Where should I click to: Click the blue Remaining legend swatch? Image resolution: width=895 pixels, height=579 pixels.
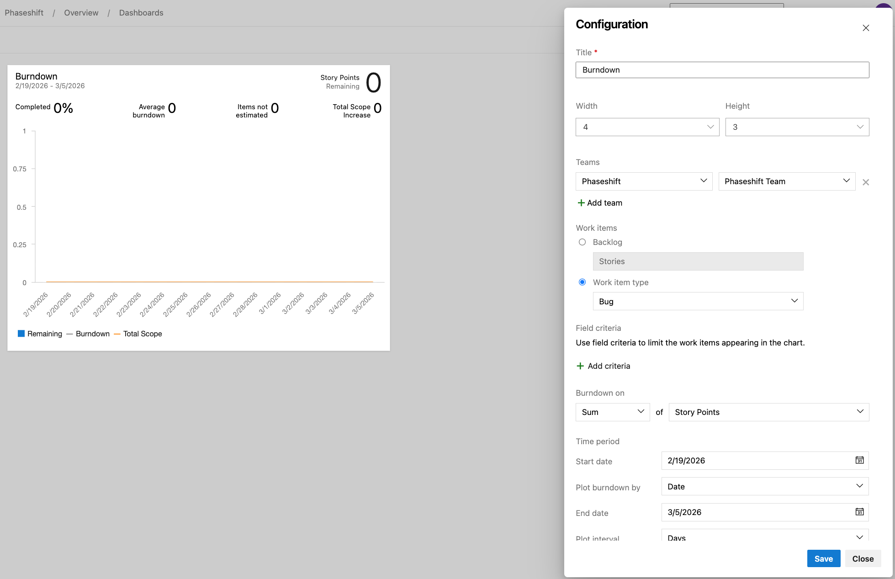(x=21, y=334)
